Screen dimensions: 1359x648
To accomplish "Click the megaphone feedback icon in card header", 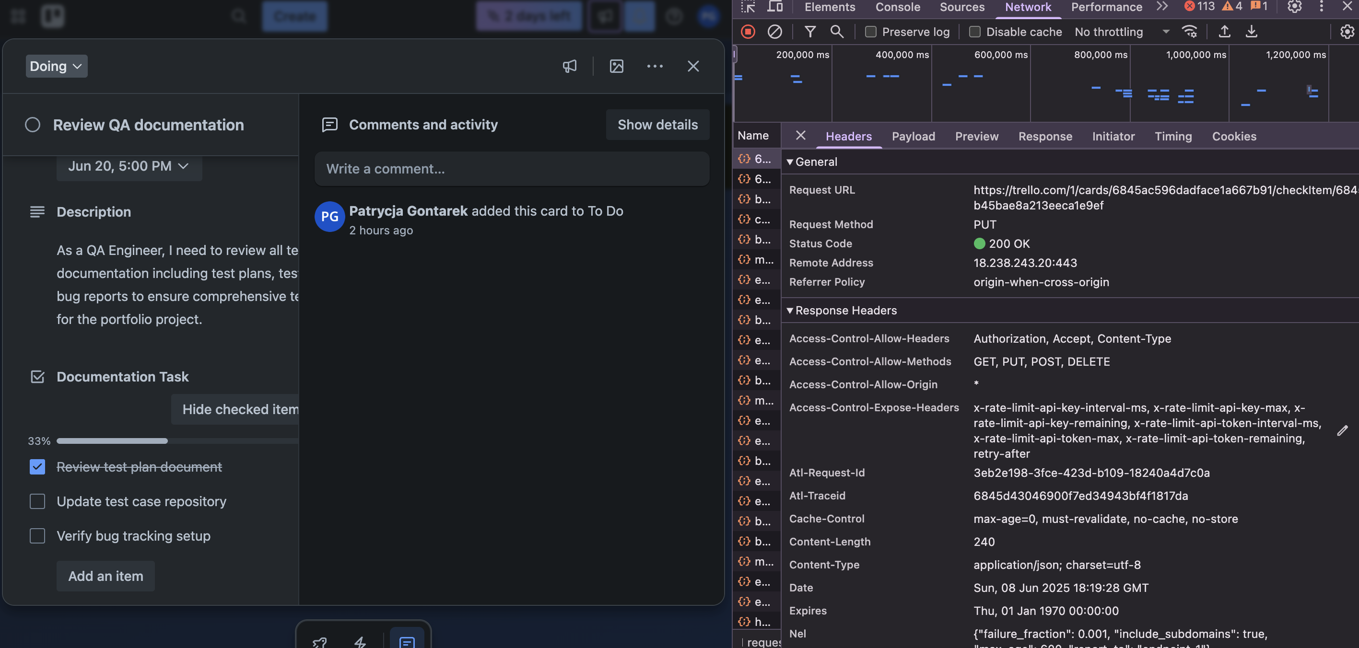I will 569,66.
